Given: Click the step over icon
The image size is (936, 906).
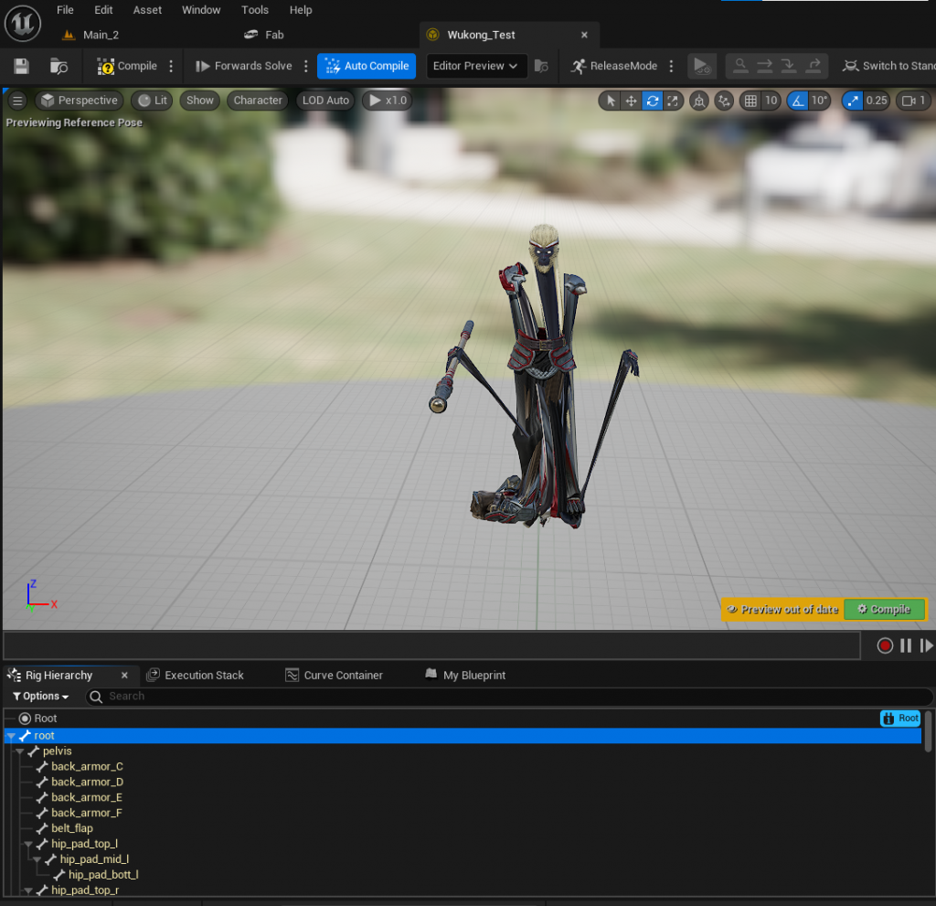Looking at the screenshot, I should tap(765, 66).
